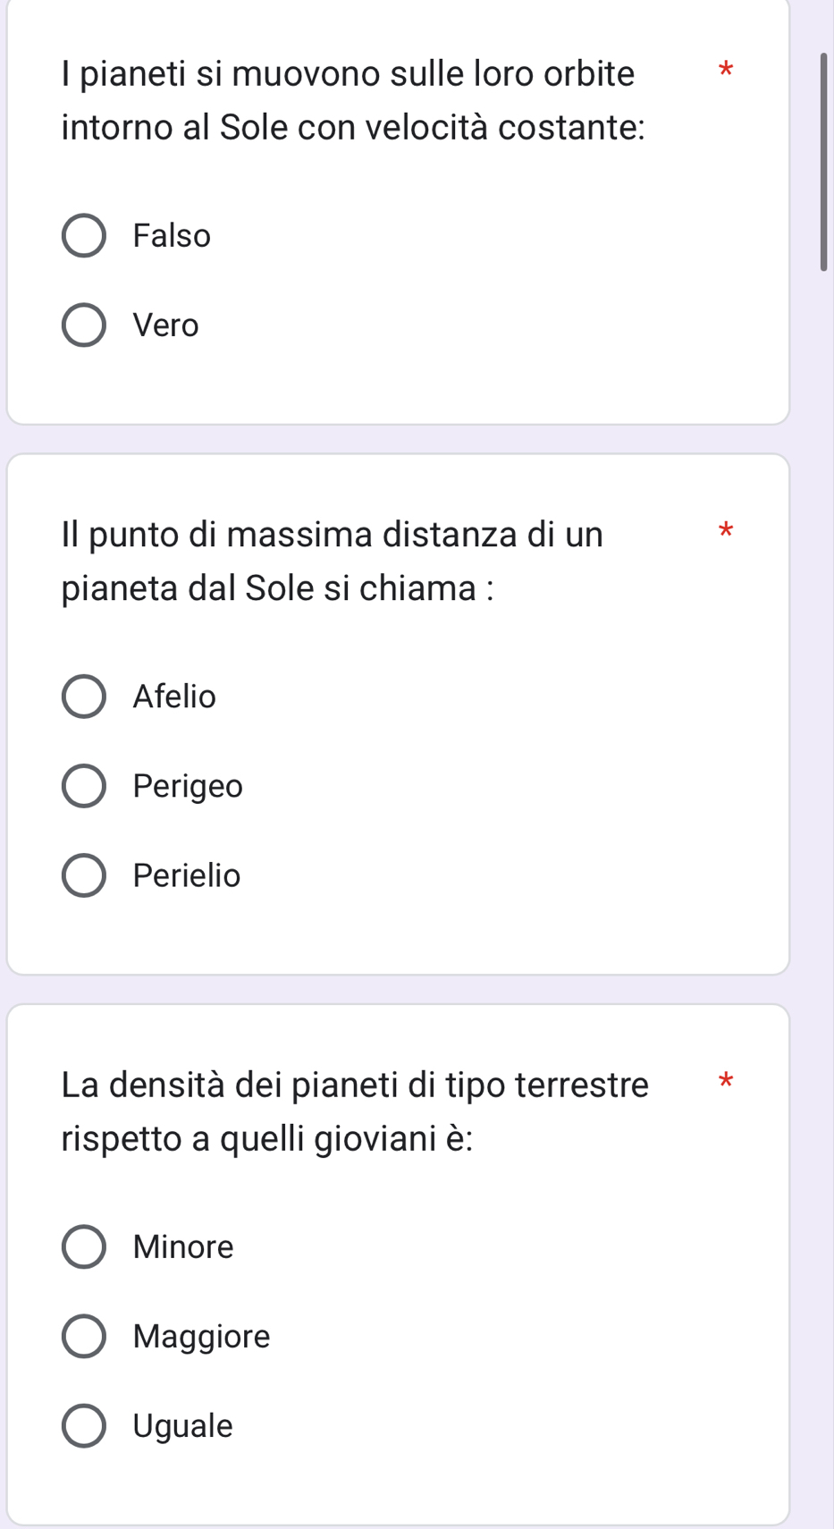Click the 'Falso' answer label text
The image size is (834, 1529).
point(172,236)
